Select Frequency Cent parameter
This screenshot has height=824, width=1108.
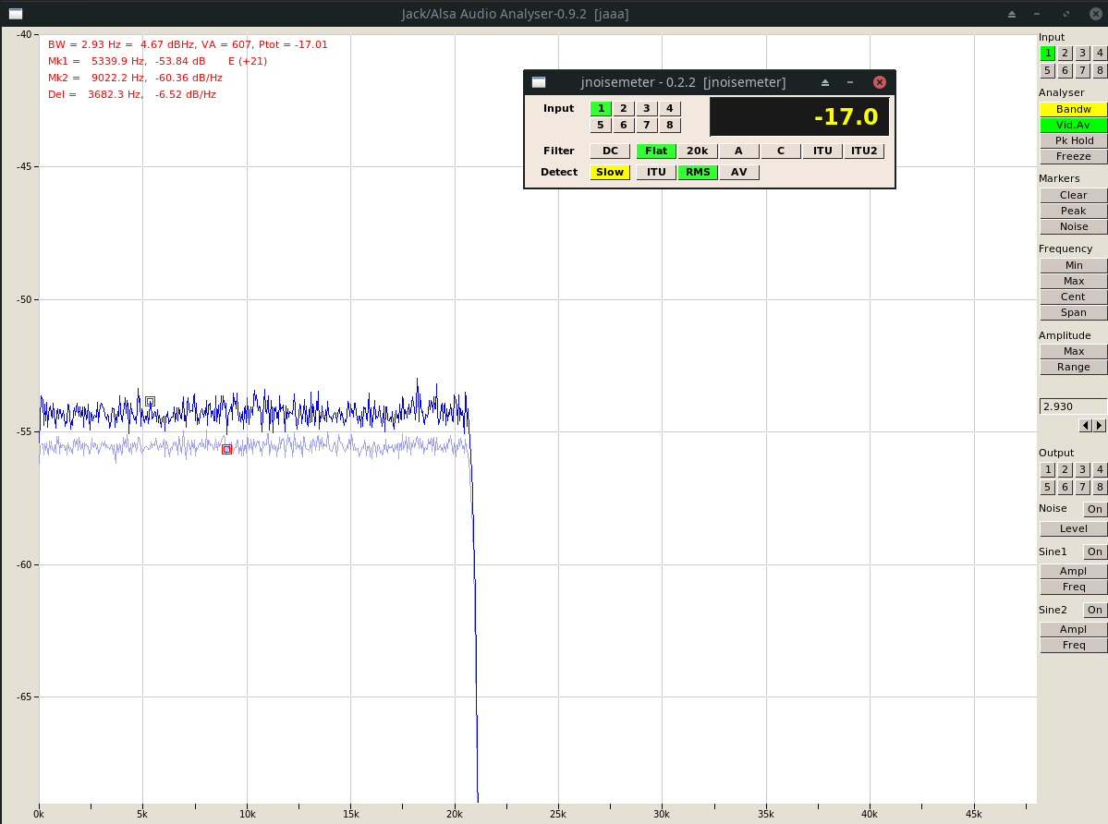(x=1074, y=297)
